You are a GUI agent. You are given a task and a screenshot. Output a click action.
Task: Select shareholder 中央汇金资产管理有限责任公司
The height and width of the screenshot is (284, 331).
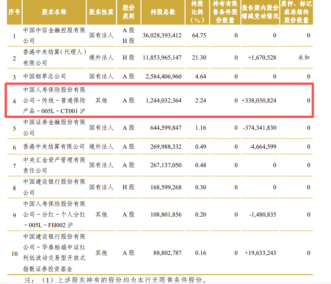click(54, 165)
